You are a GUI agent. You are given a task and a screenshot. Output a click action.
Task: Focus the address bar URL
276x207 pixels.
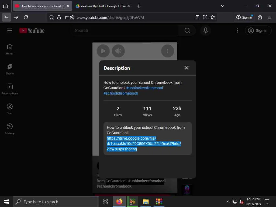(x=110, y=18)
